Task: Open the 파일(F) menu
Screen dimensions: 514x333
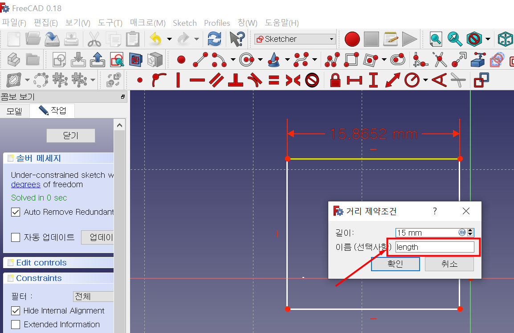Action: pos(14,23)
